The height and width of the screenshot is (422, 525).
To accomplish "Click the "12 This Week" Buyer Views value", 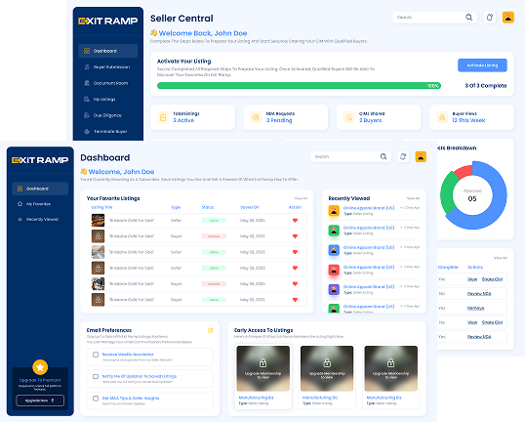I will (468, 120).
